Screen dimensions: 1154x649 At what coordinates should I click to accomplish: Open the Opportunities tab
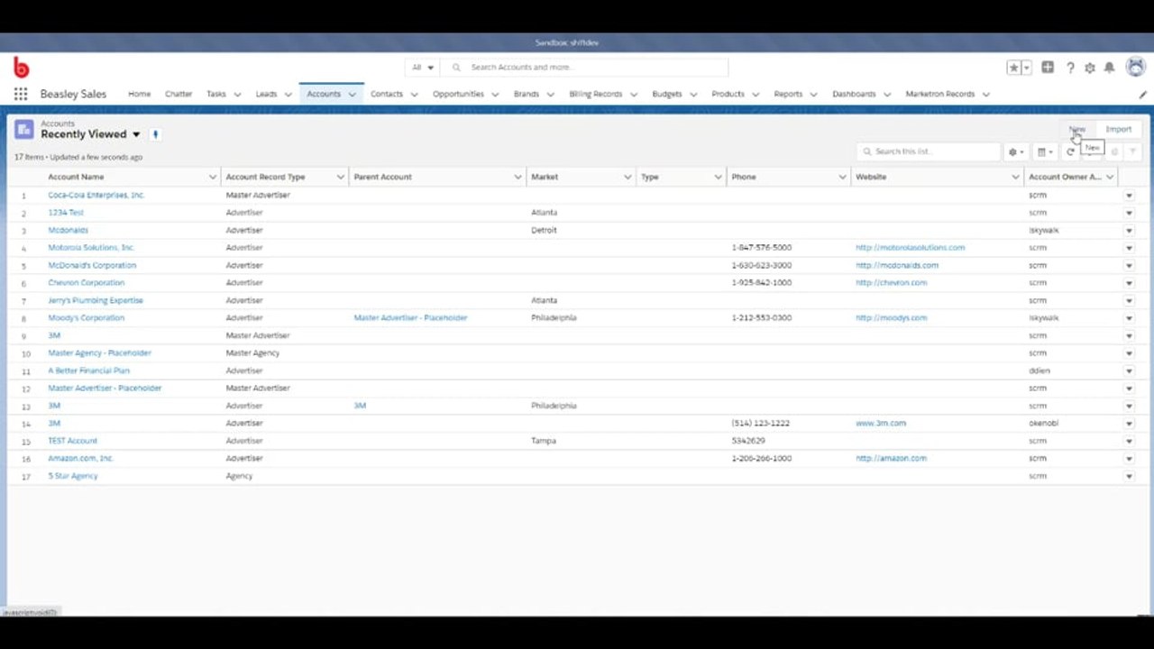(x=458, y=94)
